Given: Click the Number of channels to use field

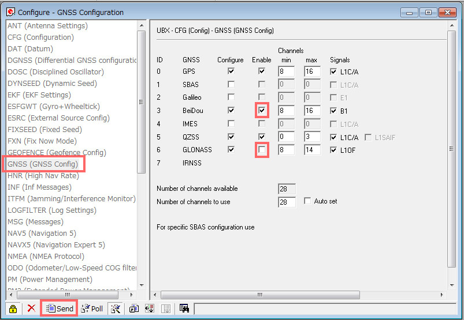Looking at the screenshot, I should [x=287, y=202].
